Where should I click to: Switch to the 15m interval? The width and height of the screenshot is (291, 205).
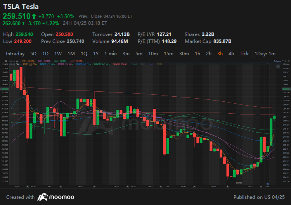point(168,54)
